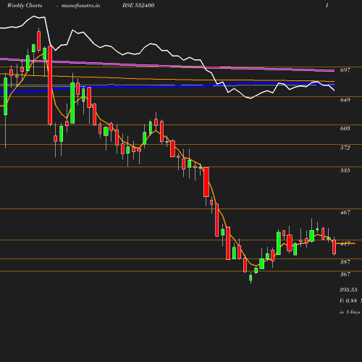Click the 467 price level label
Viewport: 362px width, 362px height.
[x=345, y=212]
